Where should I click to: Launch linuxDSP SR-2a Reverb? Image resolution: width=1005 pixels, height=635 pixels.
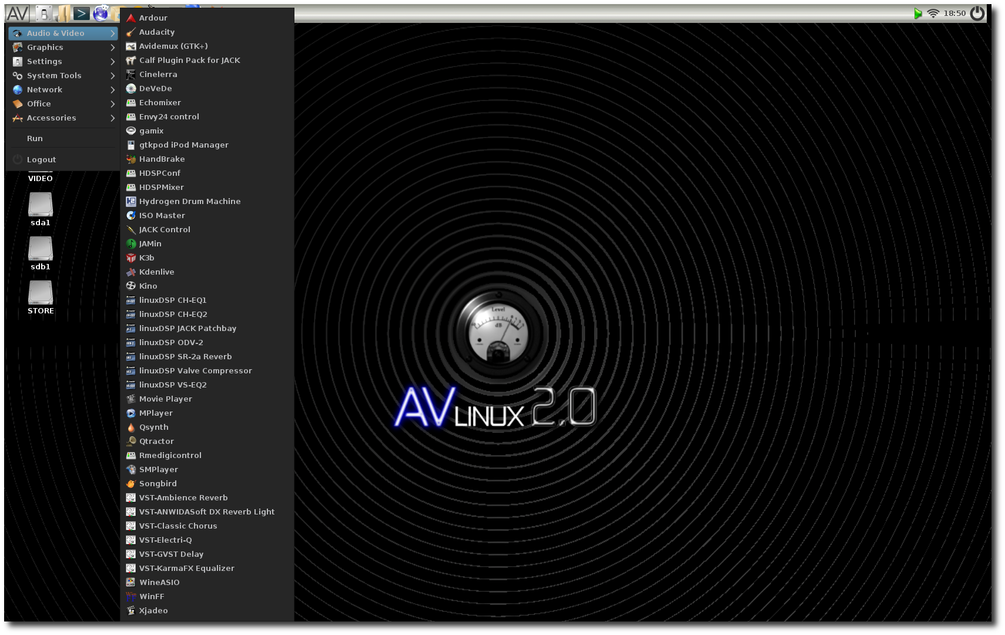click(x=207, y=357)
